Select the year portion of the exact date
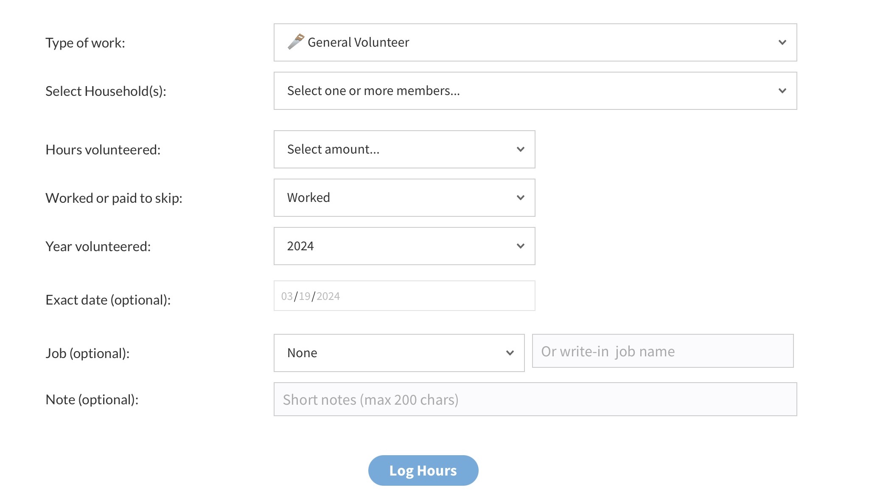The width and height of the screenshot is (869, 501). [328, 296]
